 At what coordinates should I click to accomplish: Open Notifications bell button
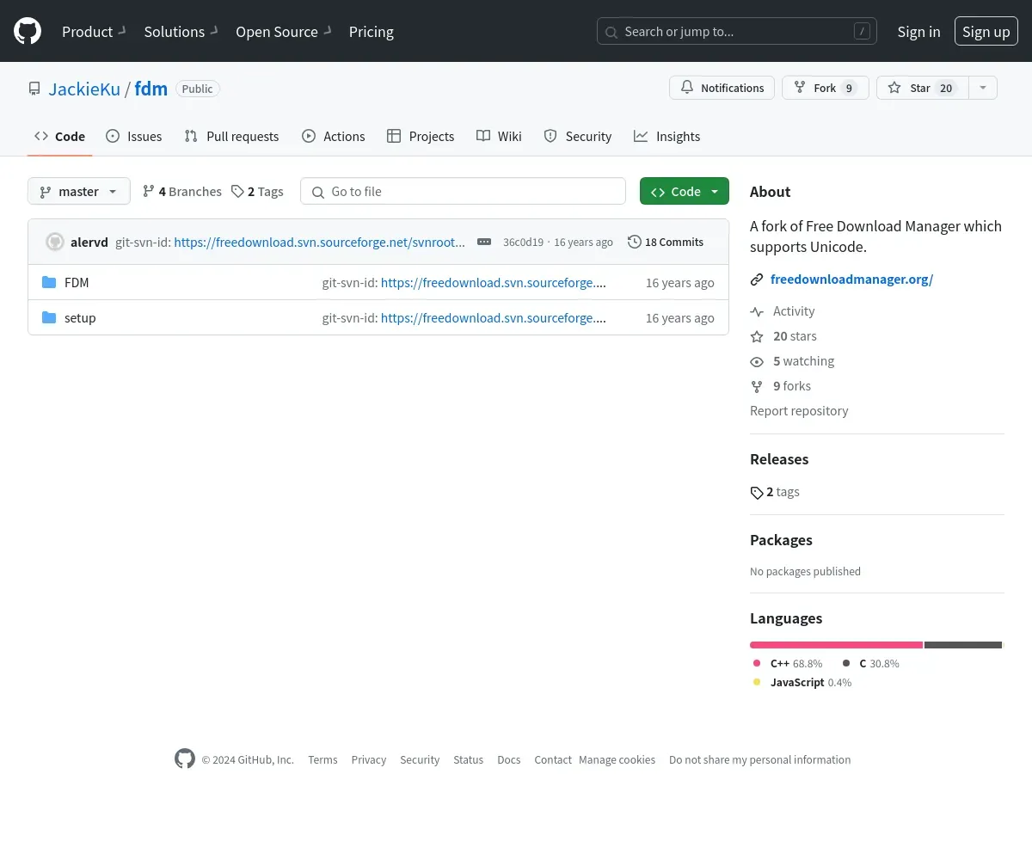(722, 88)
